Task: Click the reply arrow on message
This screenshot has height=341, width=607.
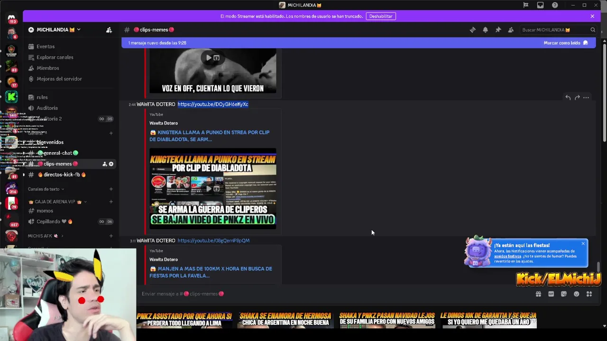Action: tap(568, 98)
